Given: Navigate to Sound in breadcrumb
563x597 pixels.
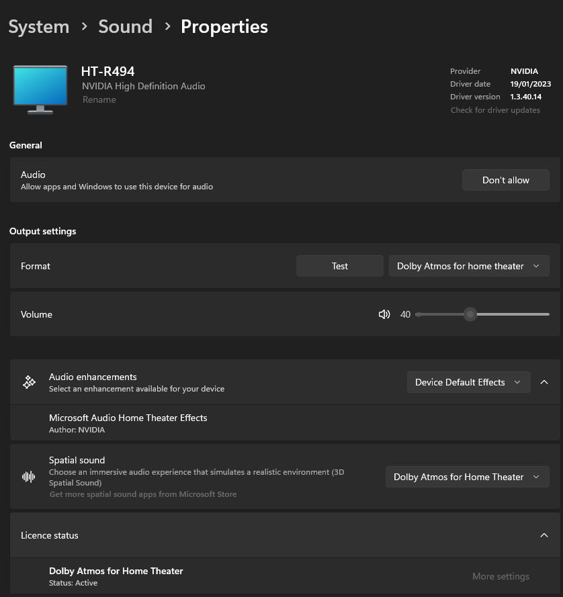Looking at the screenshot, I should coord(126,27).
